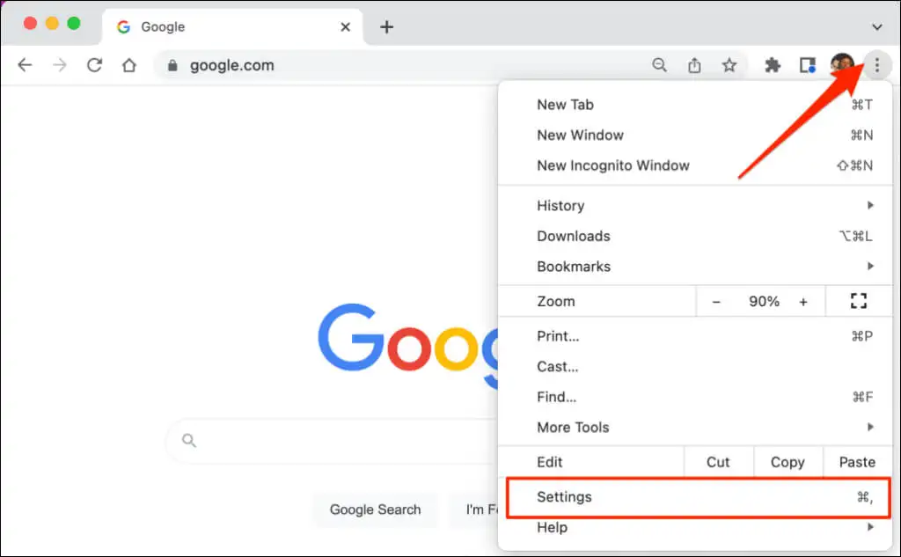Open a new tab with plus button
The height and width of the screenshot is (557, 901).
[386, 27]
